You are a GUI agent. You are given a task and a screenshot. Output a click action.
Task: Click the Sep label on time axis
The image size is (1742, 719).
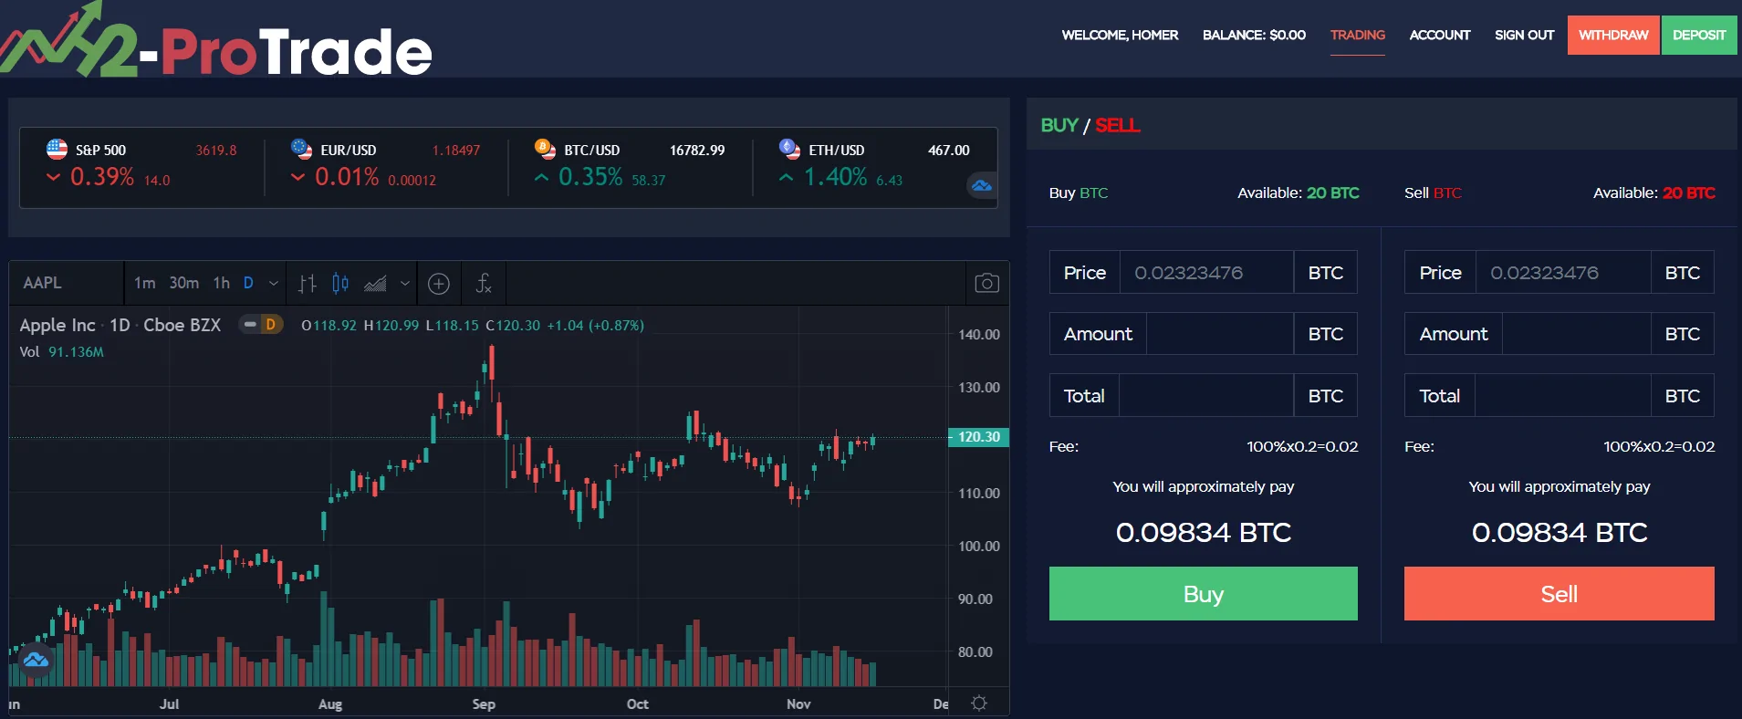(484, 704)
